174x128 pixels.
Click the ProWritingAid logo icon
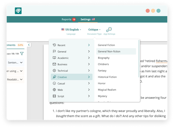18,11
